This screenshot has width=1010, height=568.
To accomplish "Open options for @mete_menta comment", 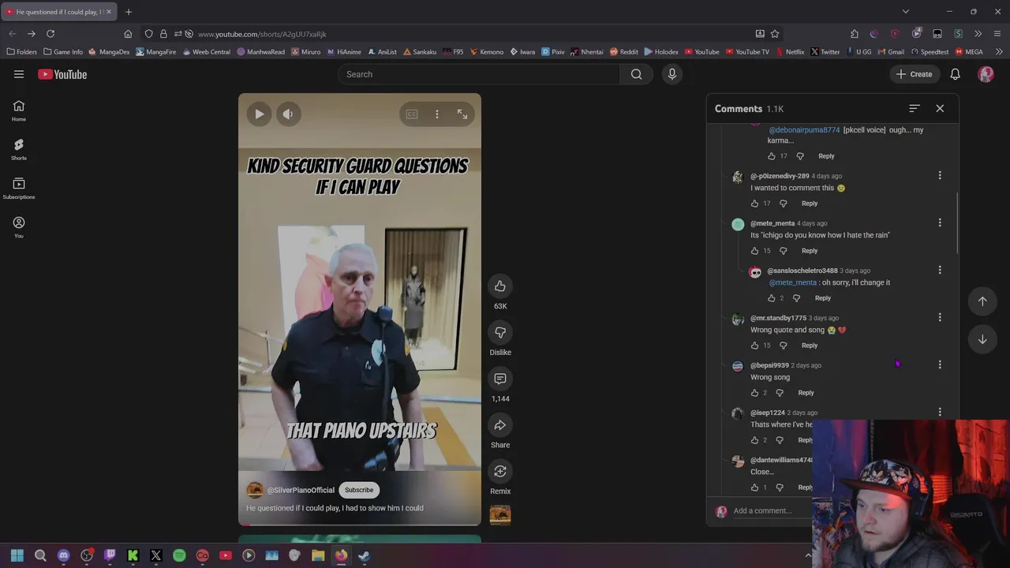I will 940,222.
